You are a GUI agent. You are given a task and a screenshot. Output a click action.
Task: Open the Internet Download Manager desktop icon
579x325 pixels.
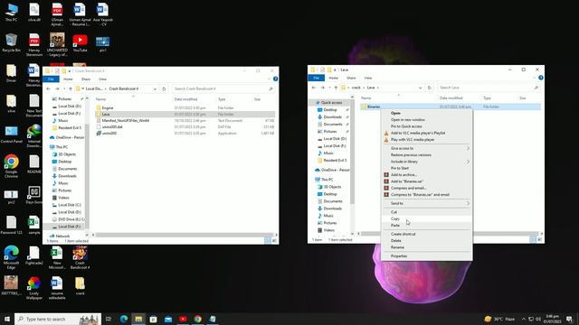click(34, 135)
